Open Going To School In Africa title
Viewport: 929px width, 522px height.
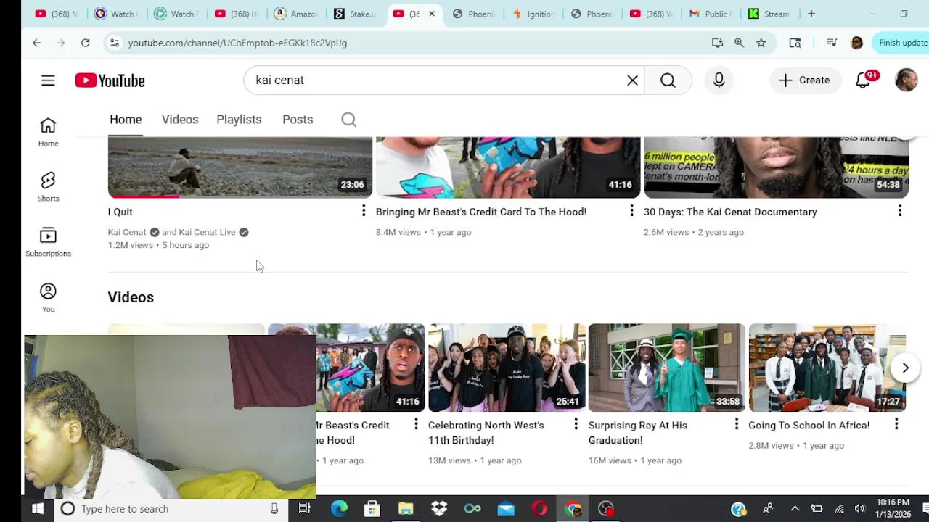(809, 426)
